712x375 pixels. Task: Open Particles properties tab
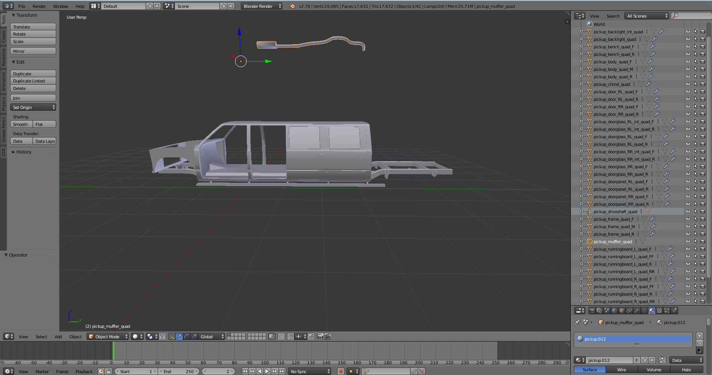pos(667,311)
